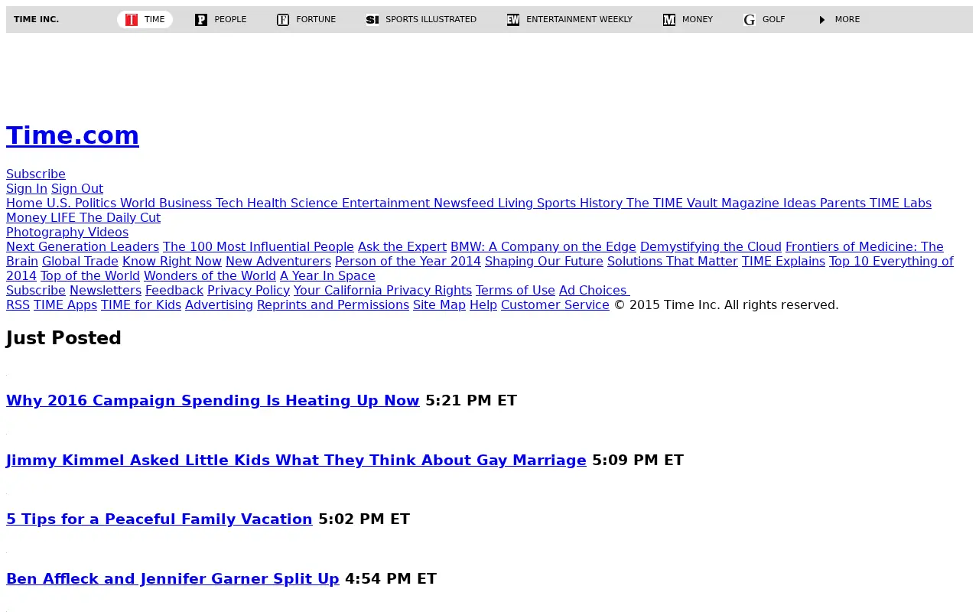This screenshot has height=612, width=979.
Task: Open the Living section
Action: [516, 203]
